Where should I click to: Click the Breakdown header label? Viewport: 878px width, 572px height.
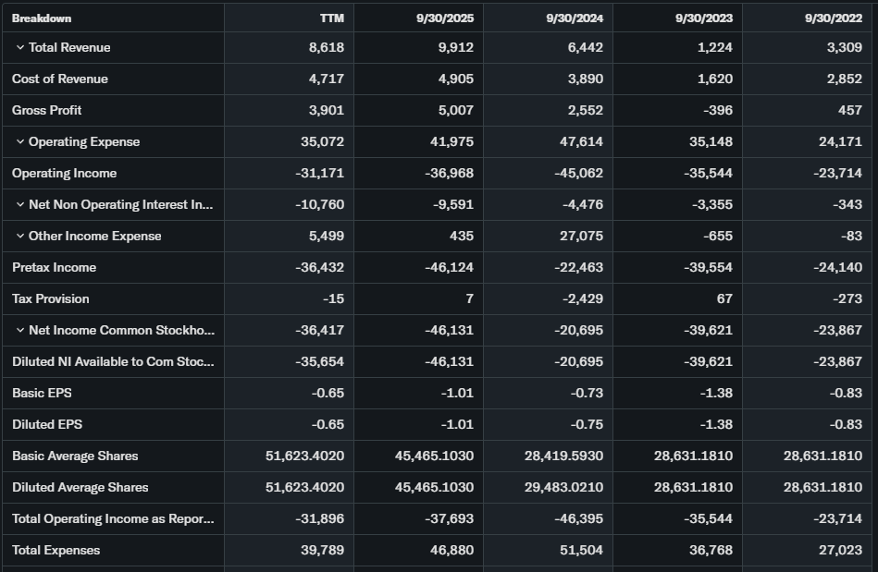[42, 18]
